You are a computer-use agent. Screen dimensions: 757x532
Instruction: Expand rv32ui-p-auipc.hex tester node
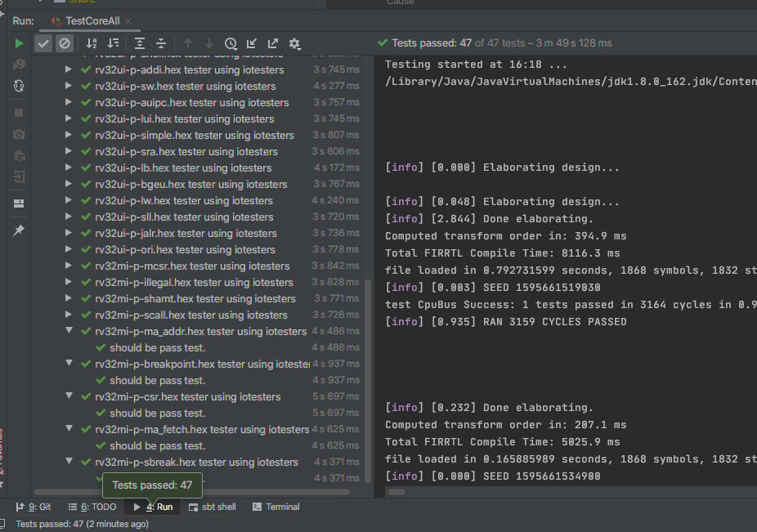coord(69,102)
